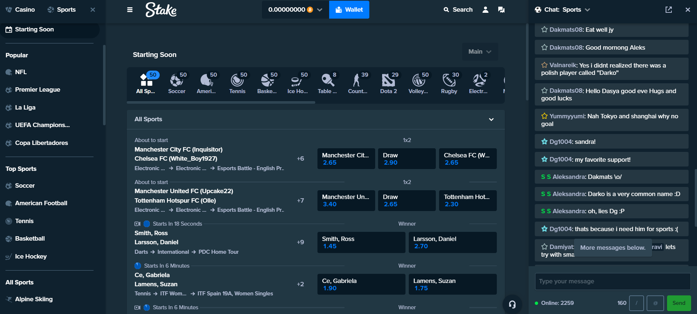This screenshot has height=314, width=697.
Task: Click the Stake logo
Action: pos(161,10)
